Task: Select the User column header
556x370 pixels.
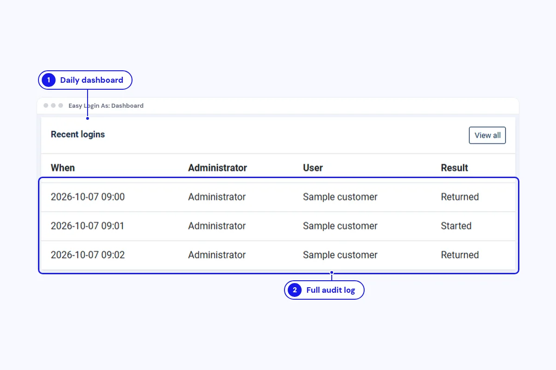Action: (313, 168)
